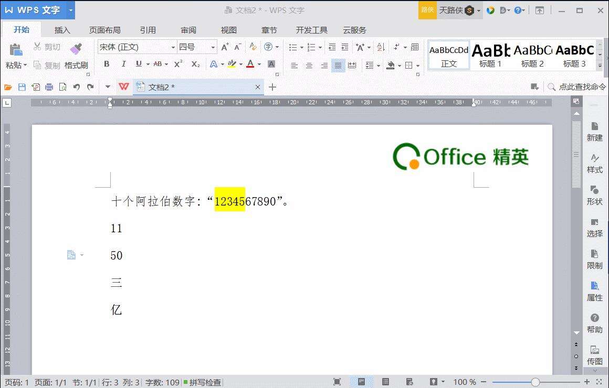This screenshot has height=388, width=609.
Task: Click the clear formatting eraser icon
Action: pyautogui.click(x=253, y=47)
